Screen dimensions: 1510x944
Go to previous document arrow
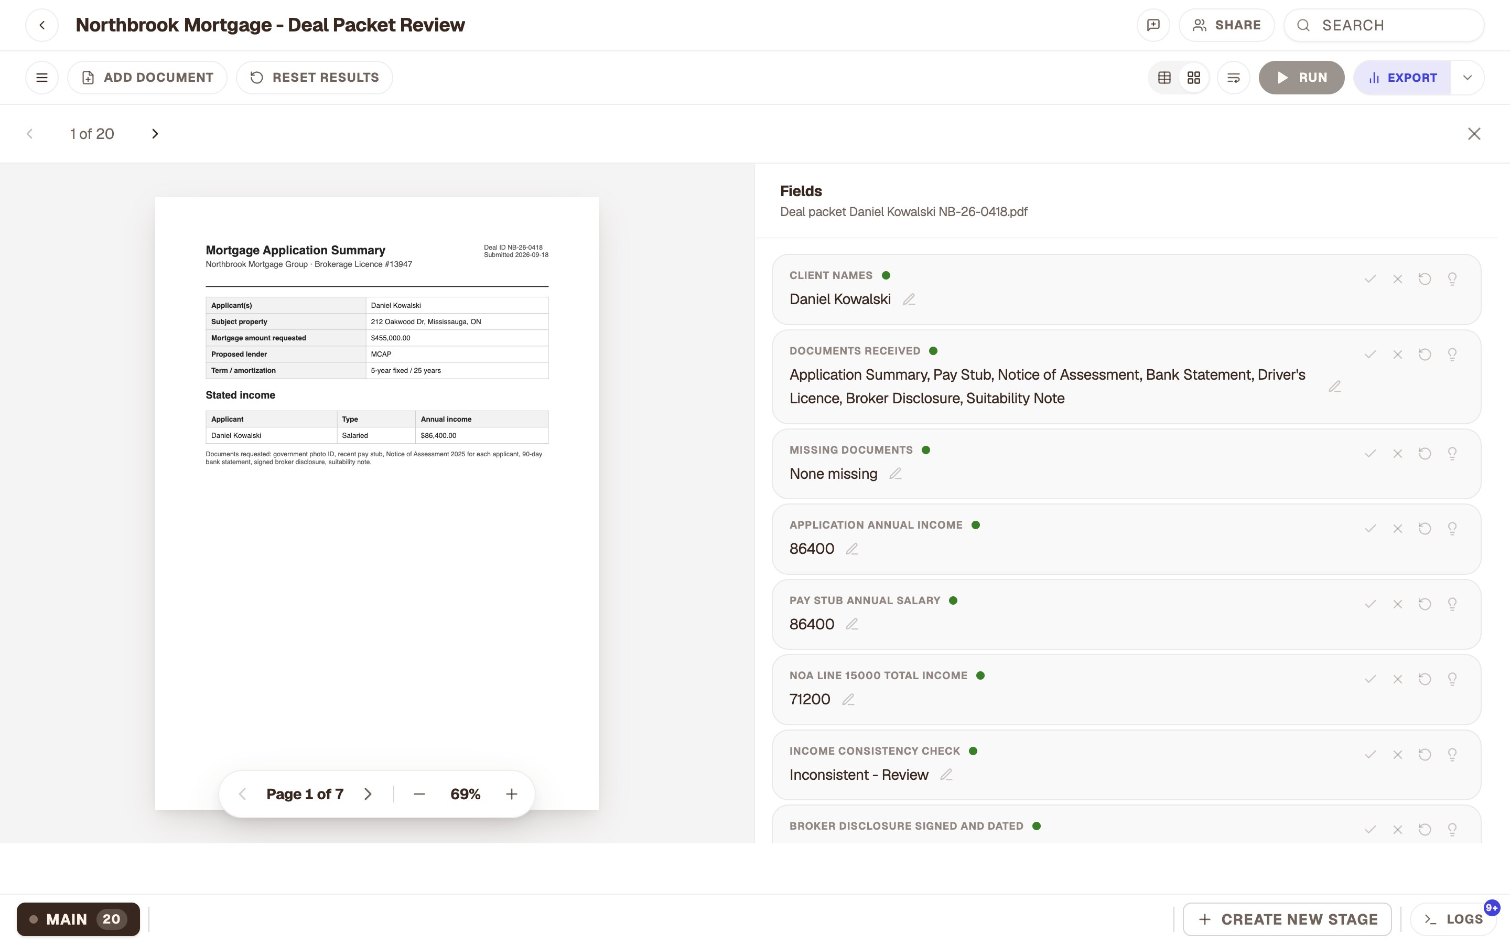click(x=29, y=134)
